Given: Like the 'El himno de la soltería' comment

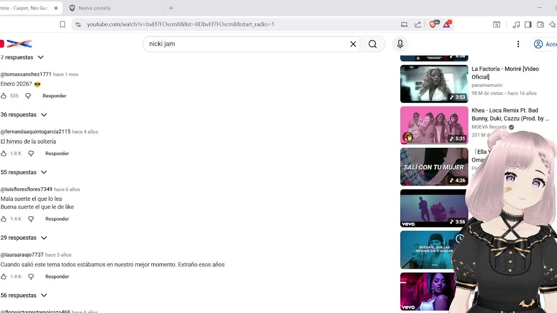Looking at the screenshot, I should click(3, 153).
